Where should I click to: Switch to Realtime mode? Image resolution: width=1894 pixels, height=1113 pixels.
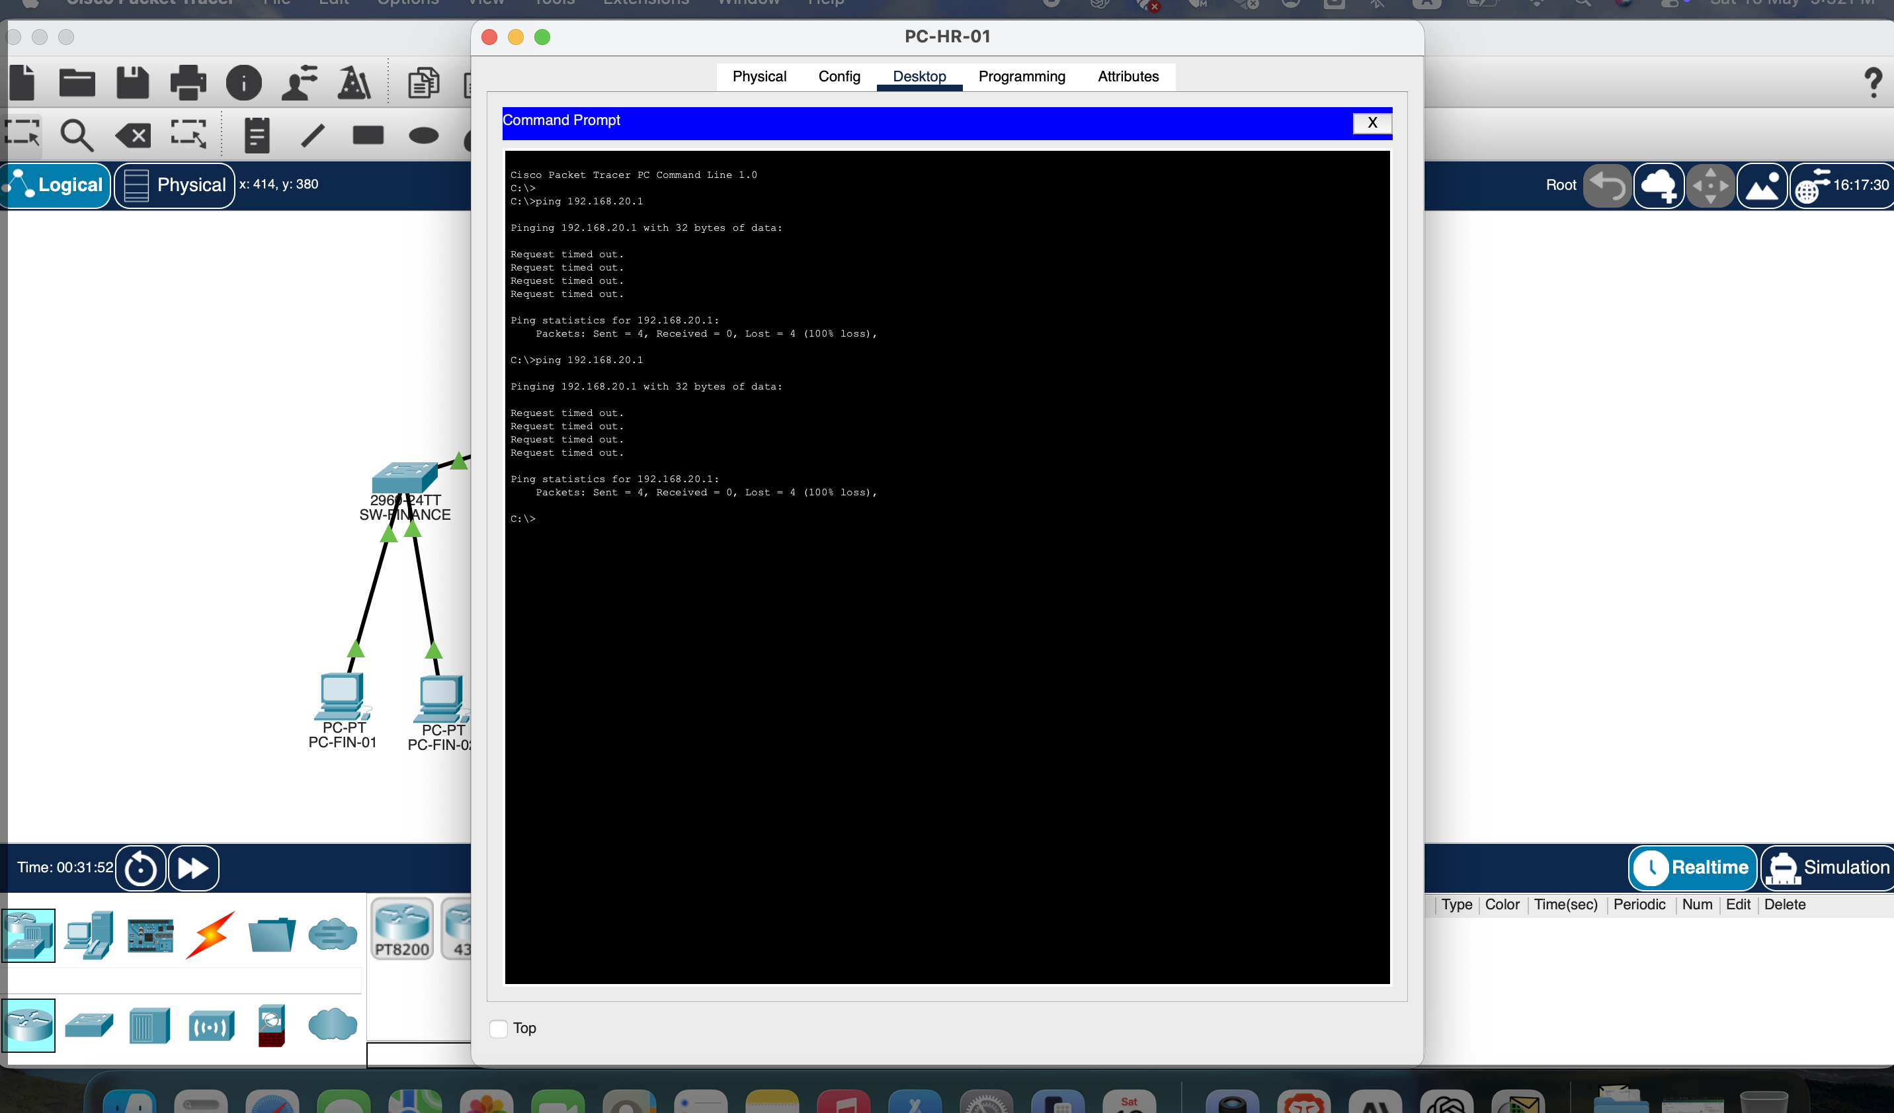(x=1692, y=868)
